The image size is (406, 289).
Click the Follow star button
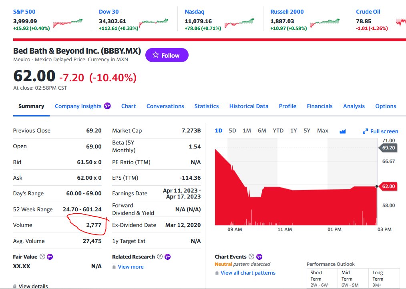coord(167,55)
